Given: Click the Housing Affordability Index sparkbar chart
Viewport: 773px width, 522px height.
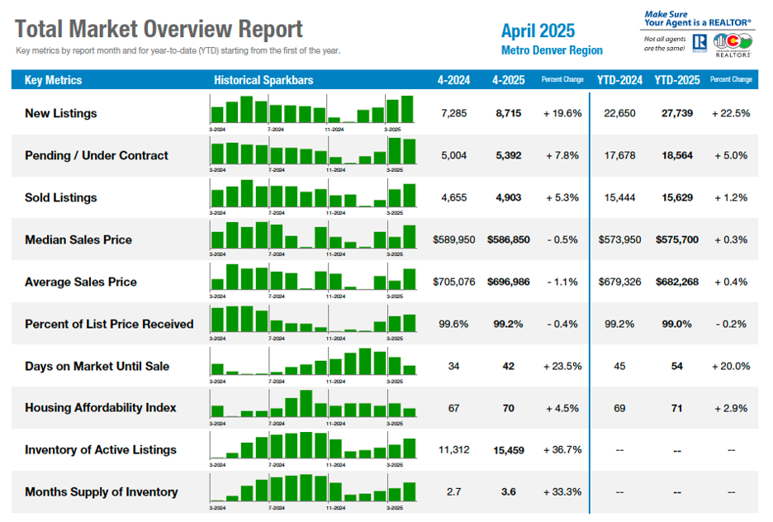Looking at the screenshot, I should pyautogui.click(x=314, y=405).
